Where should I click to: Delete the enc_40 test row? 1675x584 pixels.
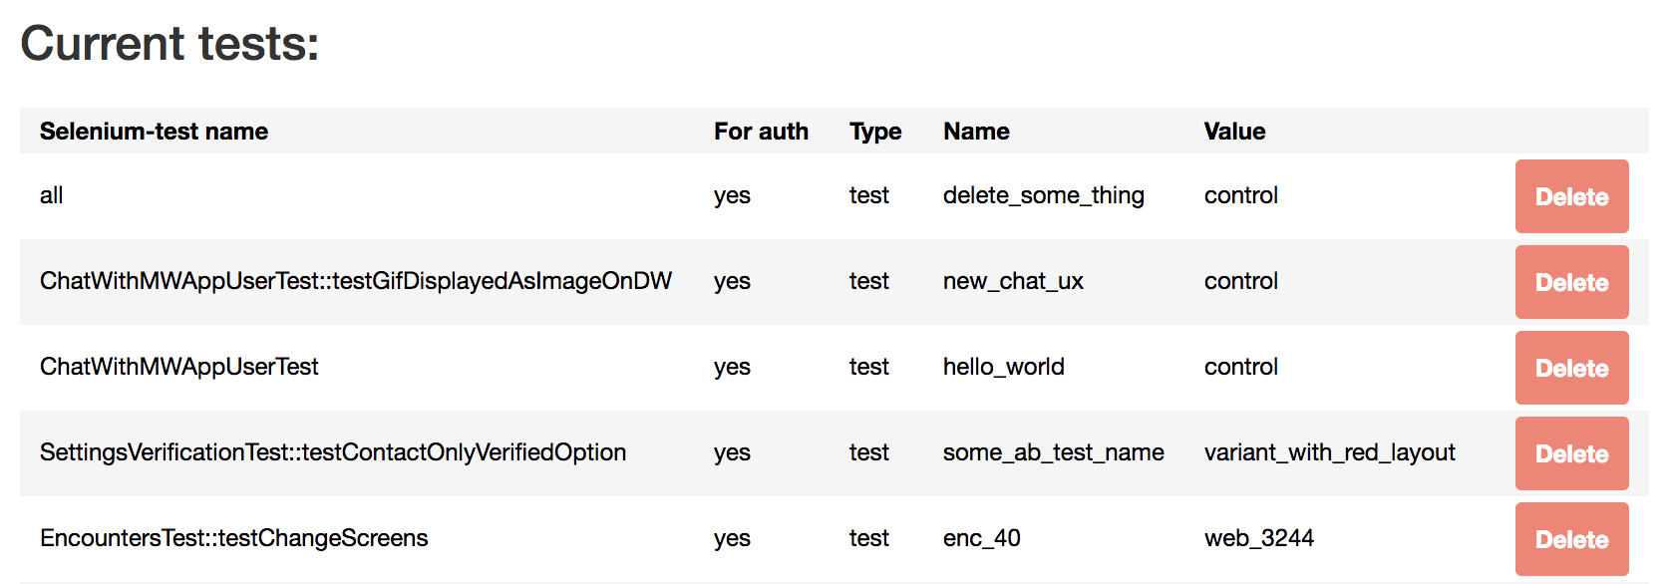point(1571,539)
